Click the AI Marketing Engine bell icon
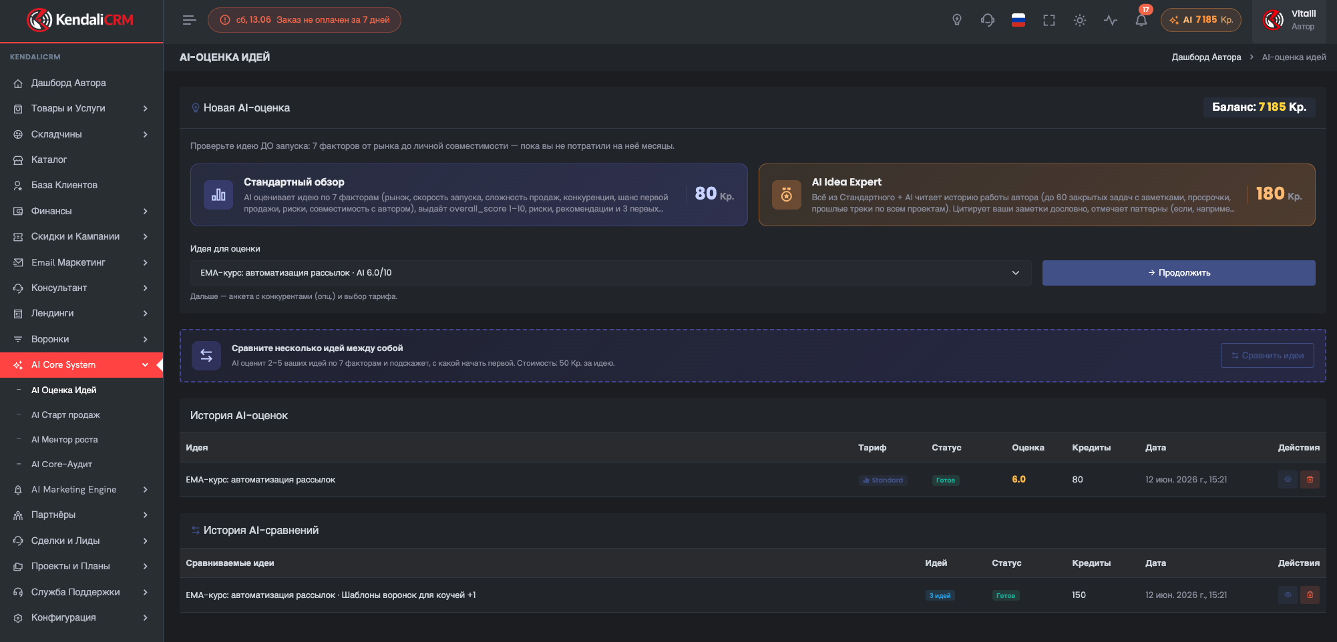Screen dimensions: 1337x642 pyautogui.click(x=18, y=490)
